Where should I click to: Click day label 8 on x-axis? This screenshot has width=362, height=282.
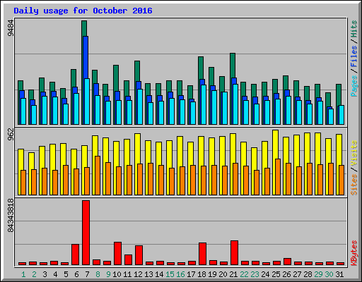[x=98, y=274]
